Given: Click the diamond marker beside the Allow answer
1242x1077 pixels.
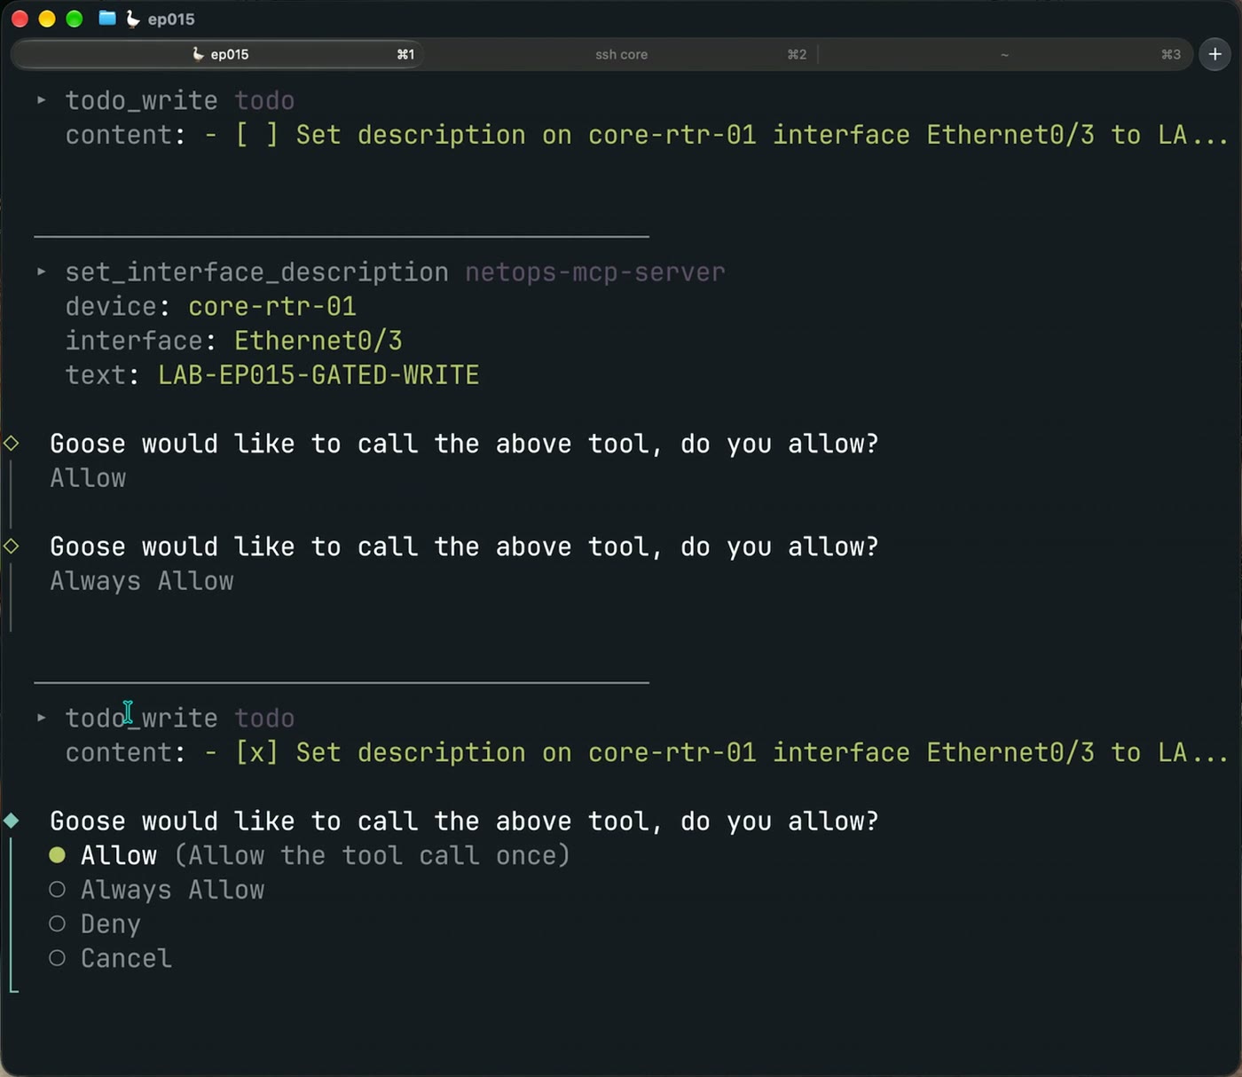Looking at the screenshot, I should click(12, 443).
